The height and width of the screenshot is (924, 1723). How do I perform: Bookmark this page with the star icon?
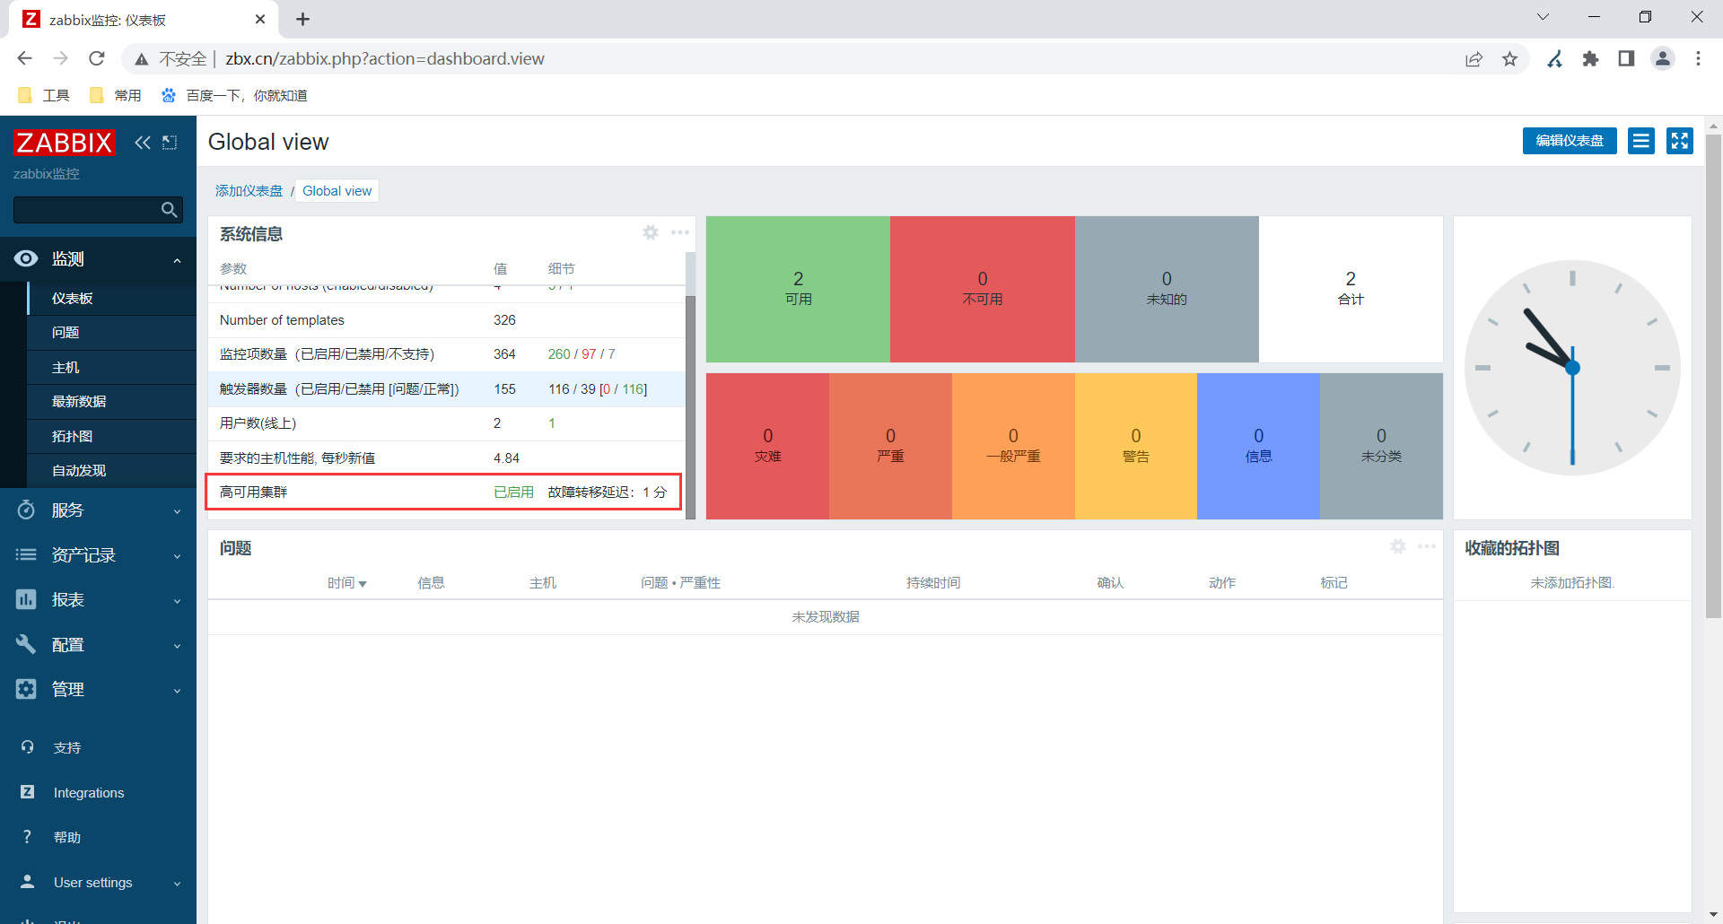tap(1510, 58)
